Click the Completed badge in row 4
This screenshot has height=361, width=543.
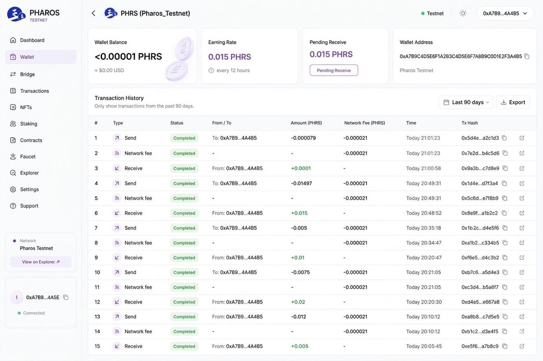pyautogui.click(x=184, y=183)
